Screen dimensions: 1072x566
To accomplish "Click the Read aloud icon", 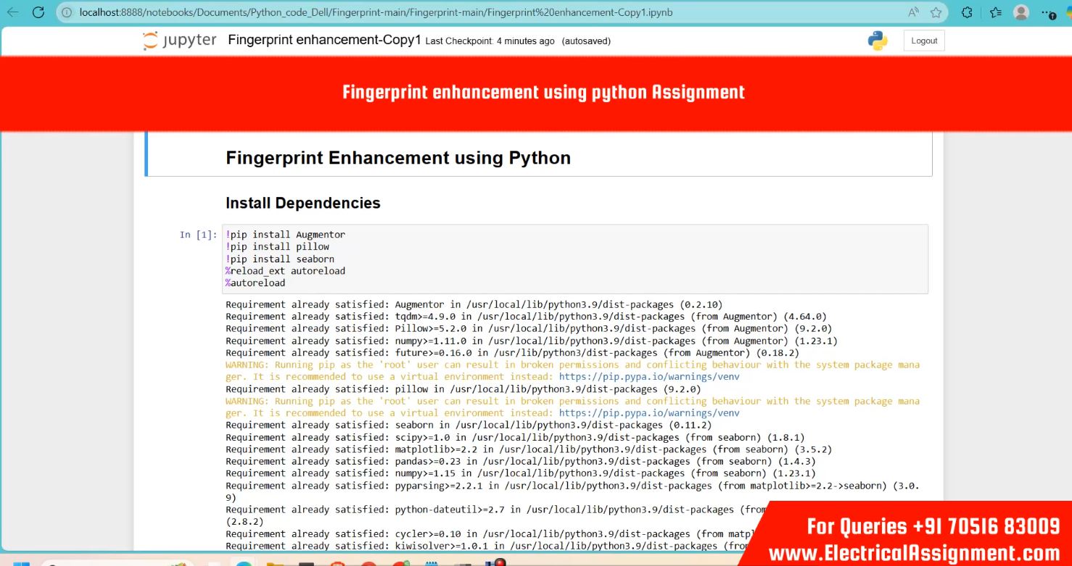I will (x=913, y=12).
